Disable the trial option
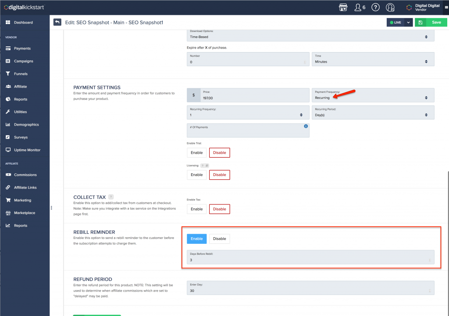The width and height of the screenshot is (449, 316). [220, 153]
